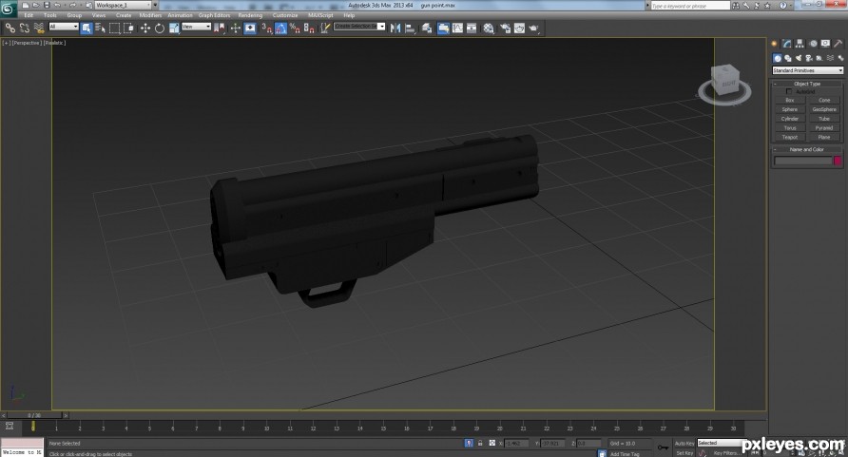The image size is (848, 457).
Task: Open Render Setup icon
Action: [505, 29]
